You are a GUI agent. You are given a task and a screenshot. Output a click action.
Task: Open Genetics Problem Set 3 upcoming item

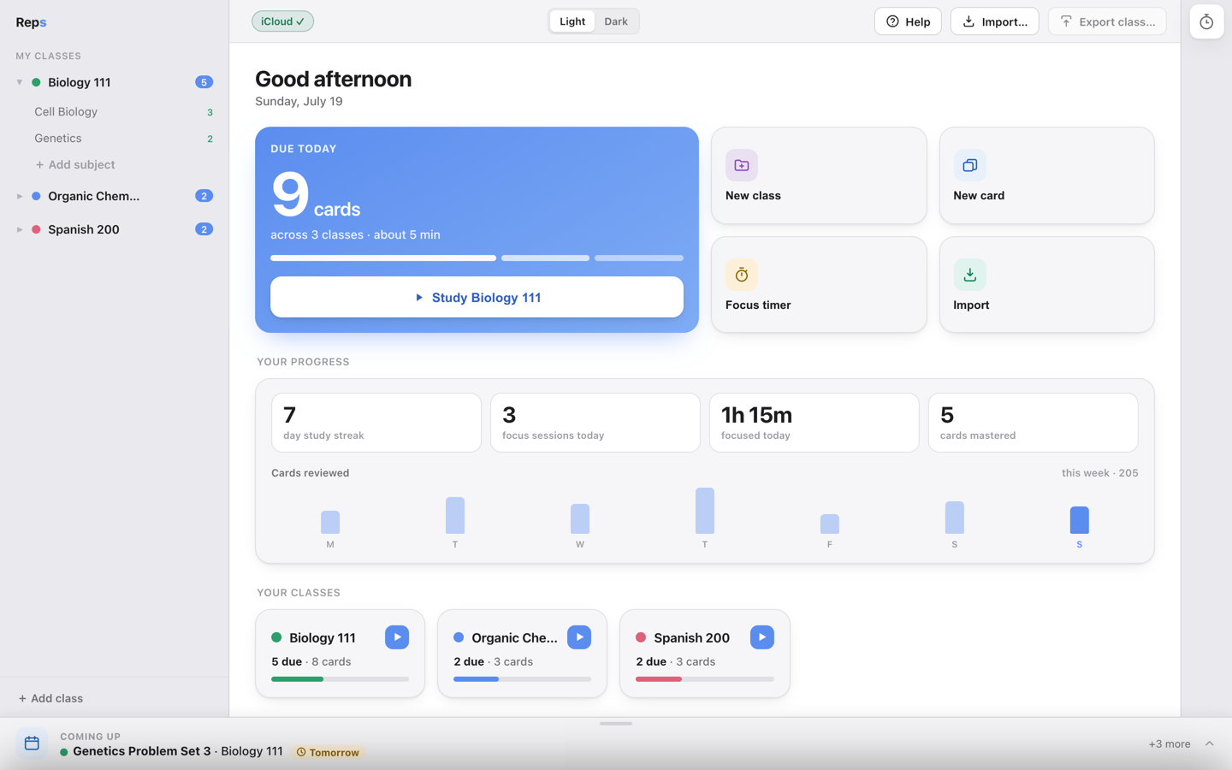[142, 751]
